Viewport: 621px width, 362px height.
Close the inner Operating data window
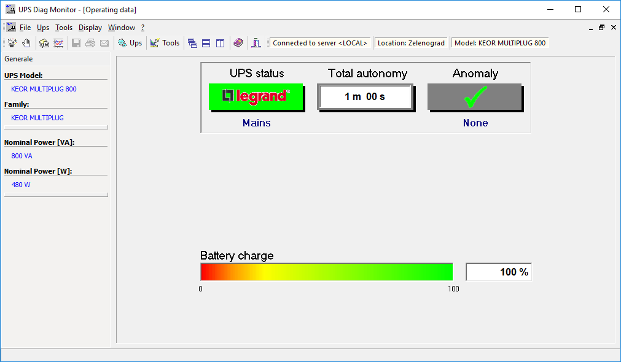coord(614,28)
